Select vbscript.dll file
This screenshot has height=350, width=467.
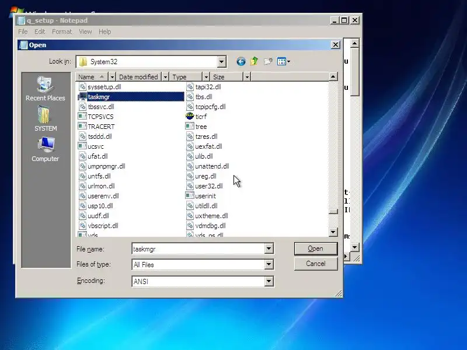click(98, 226)
